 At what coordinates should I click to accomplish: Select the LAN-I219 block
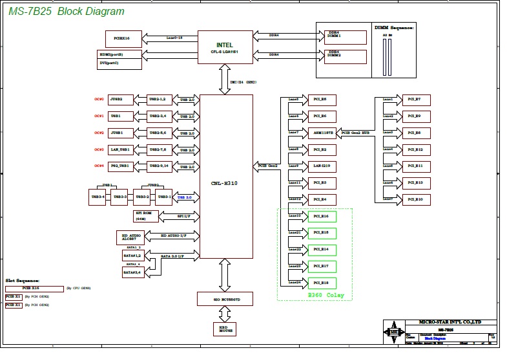pos(322,166)
